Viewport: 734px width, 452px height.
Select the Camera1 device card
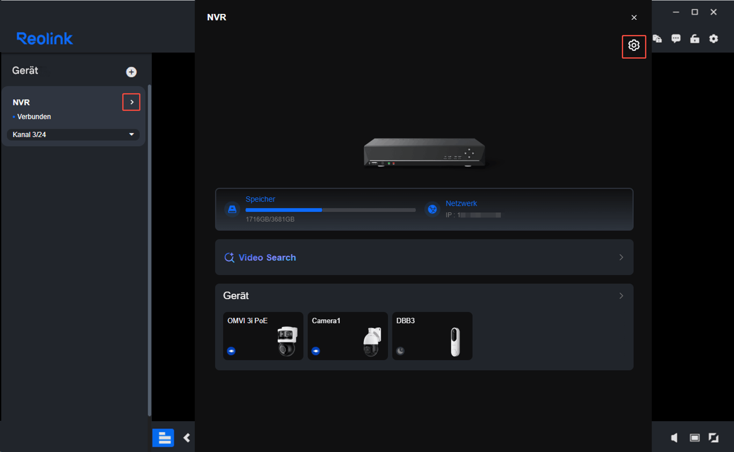point(347,336)
